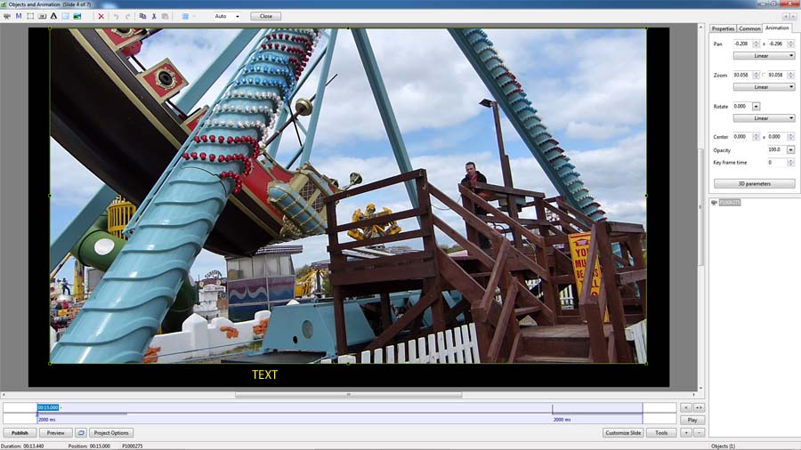This screenshot has height=450, width=801.
Task: Open the grid options icon
Action: pyautogui.click(x=185, y=16)
